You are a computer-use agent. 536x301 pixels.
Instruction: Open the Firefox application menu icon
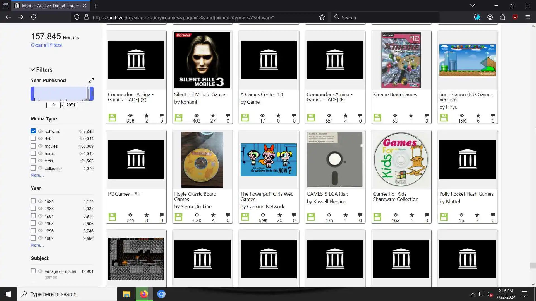click(527, 17)
